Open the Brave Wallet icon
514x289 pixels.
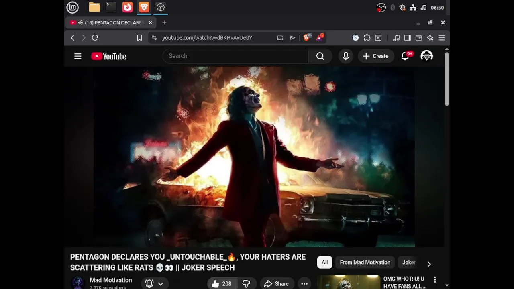tap(419, 38)
